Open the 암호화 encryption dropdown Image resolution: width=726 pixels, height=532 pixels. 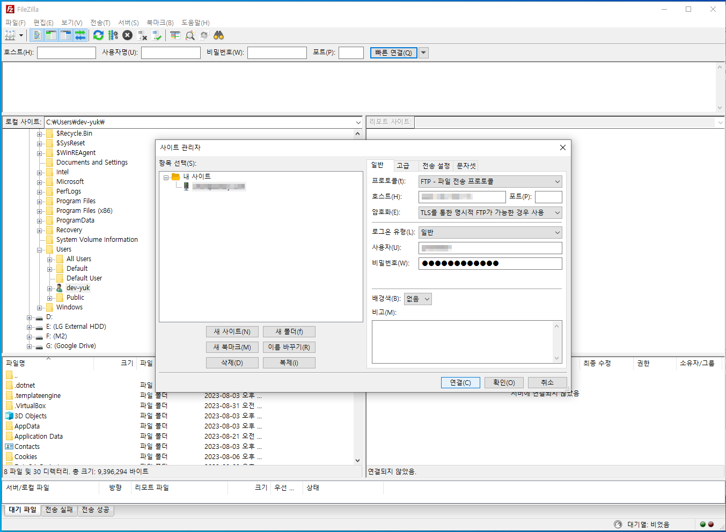click(557, 212)
